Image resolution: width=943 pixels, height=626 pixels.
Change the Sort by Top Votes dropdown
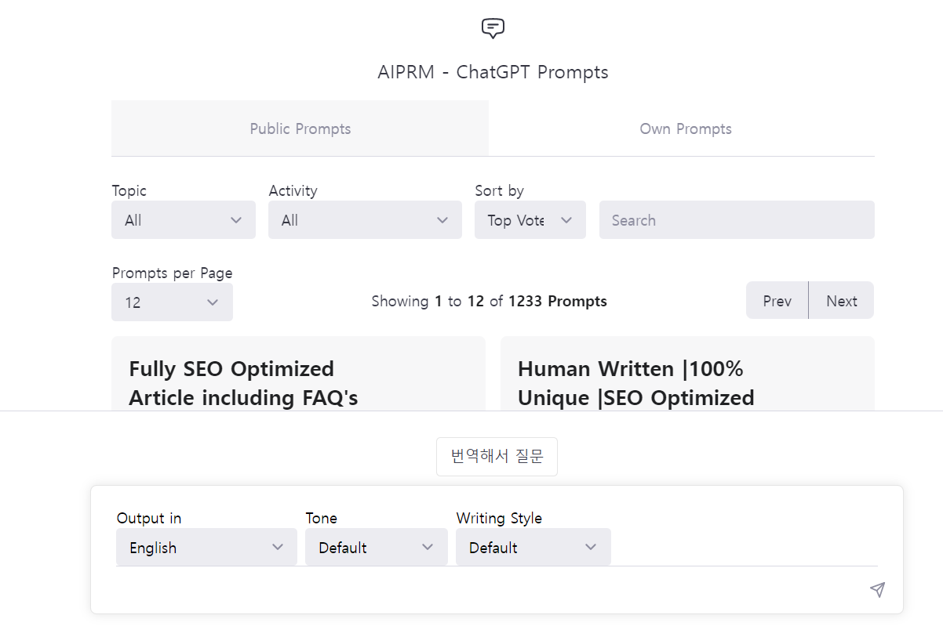530,220
